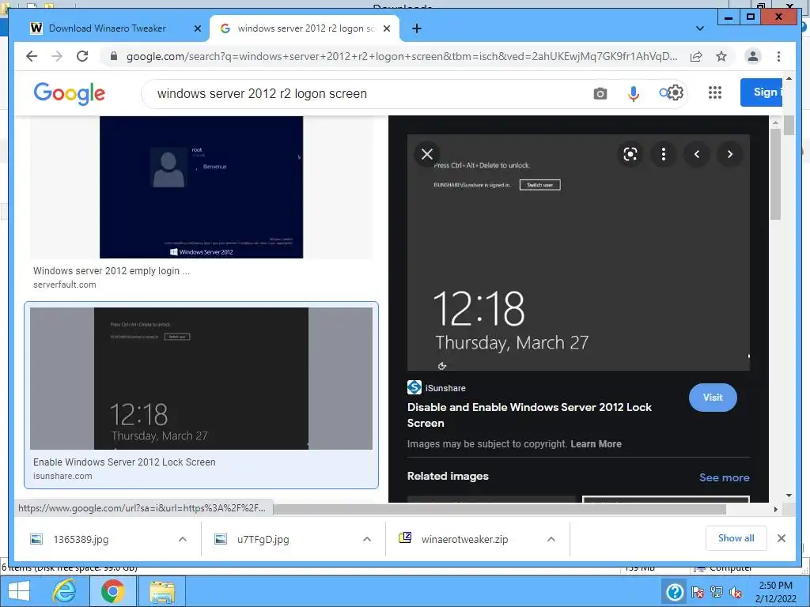Screen dimensions: 810x607
Task: Open File Explorer from the taskbar
Action: click(161, 591)
